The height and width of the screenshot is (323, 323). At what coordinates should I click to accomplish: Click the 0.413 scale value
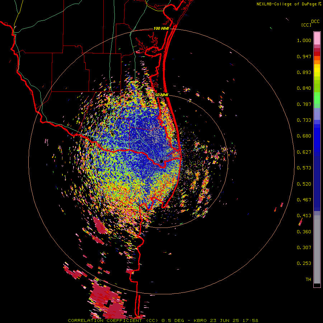coord(304,216)
